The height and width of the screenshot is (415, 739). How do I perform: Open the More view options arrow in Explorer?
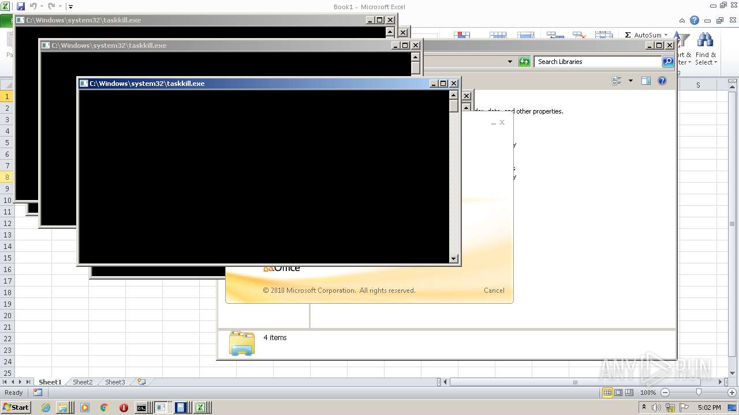630,81
